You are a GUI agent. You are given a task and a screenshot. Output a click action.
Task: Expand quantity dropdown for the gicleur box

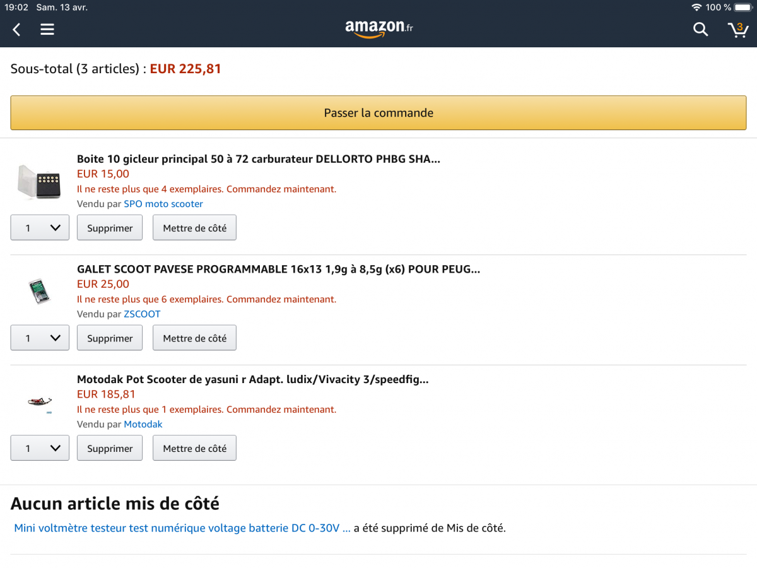pos(40,228)
